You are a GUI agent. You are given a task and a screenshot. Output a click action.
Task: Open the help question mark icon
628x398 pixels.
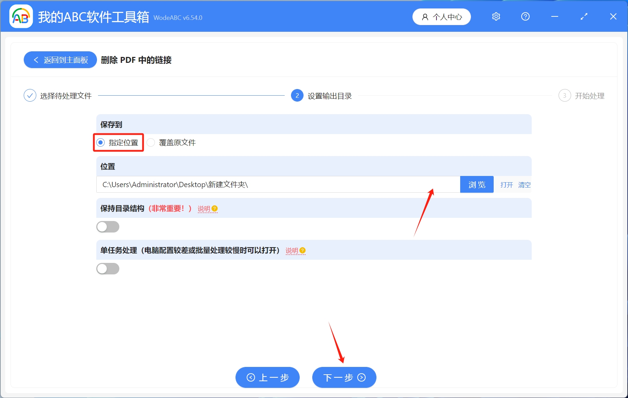point(525,16)
